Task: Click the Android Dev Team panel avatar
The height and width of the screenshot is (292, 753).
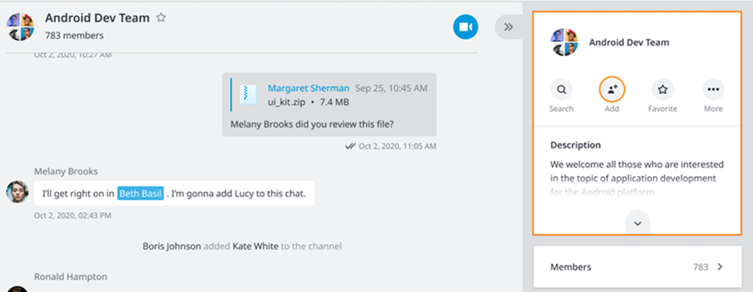Action: (x=564, y=42)
